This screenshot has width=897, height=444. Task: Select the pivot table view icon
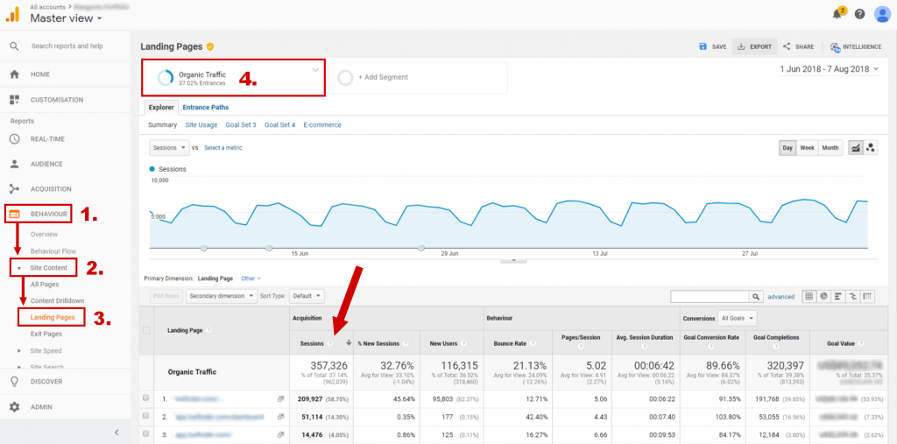(868, 296)
